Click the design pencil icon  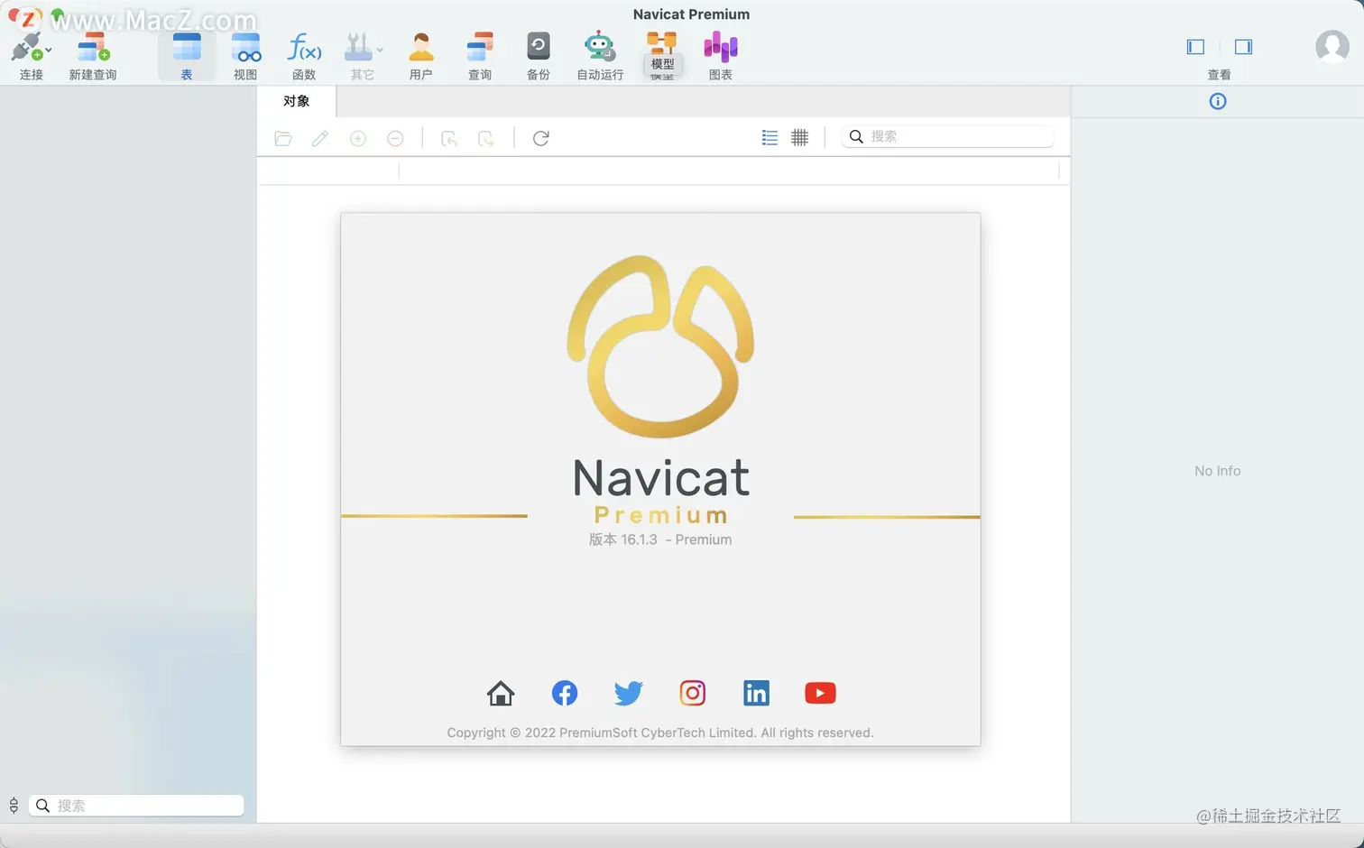320,138
